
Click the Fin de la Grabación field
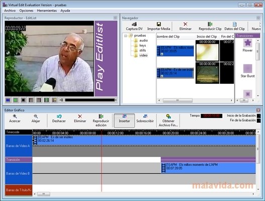(258, 121)
